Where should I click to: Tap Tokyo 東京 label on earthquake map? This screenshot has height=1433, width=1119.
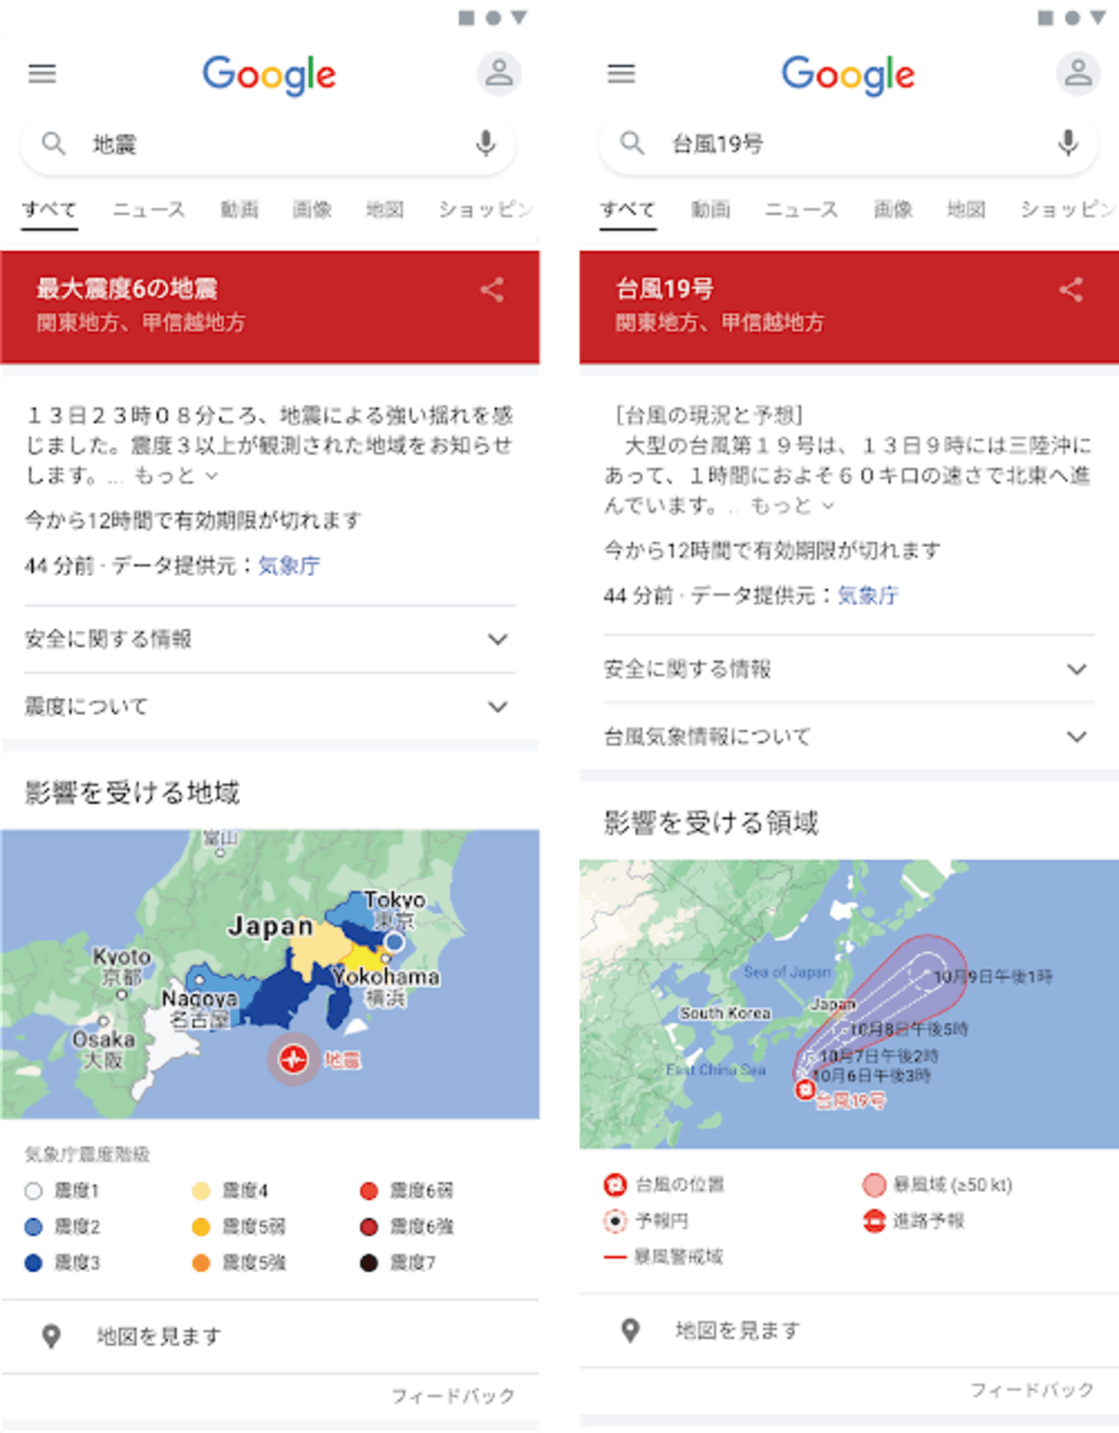395,910
